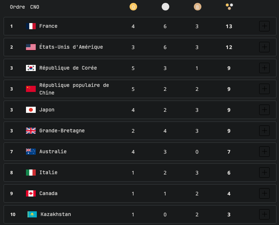
Task: Click the Kazakhstan flag icon
Action: tap(32, 215)
